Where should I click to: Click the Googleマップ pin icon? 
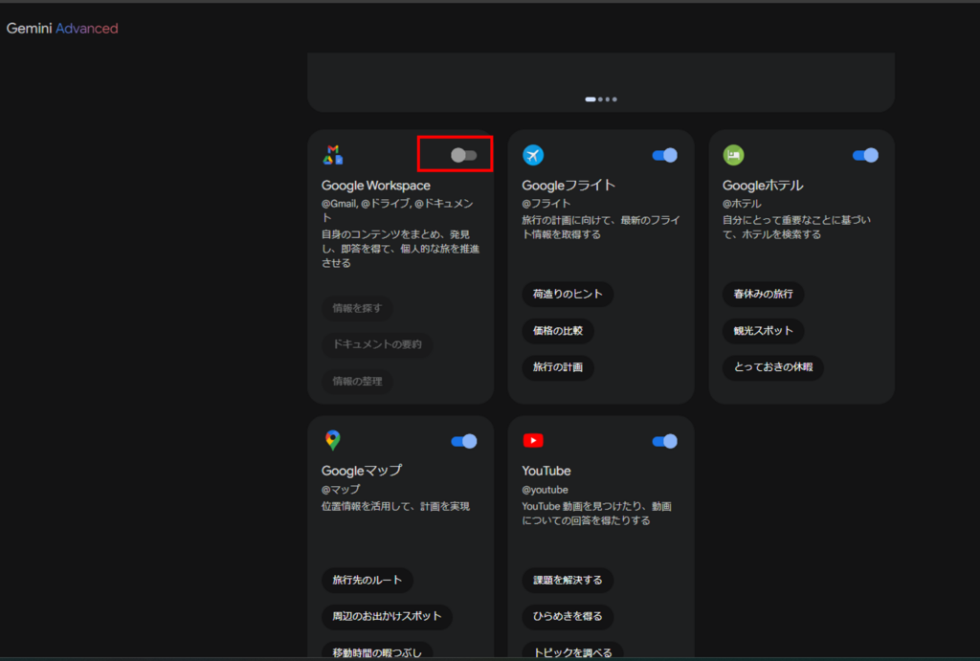tap(332, 440)
